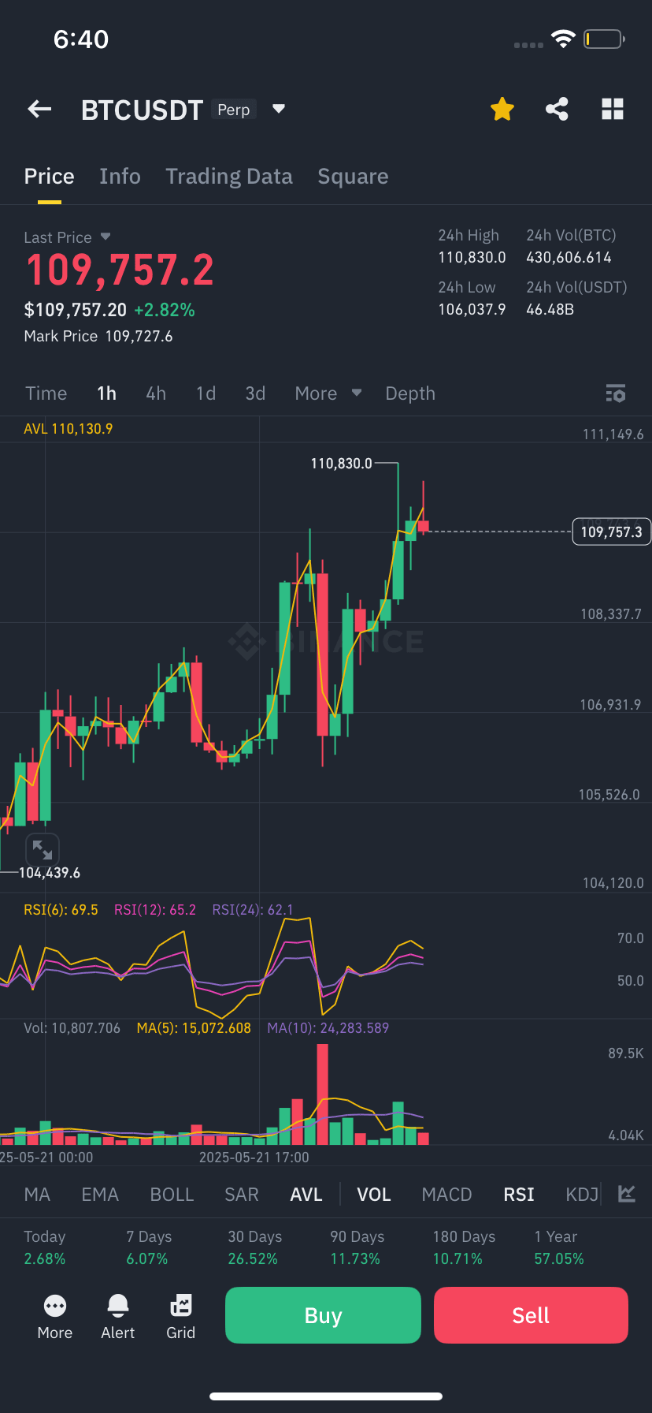Tap the Wi-Fi status icon
This screenshot has height=1413, width=652.
[x=563, y=39]
